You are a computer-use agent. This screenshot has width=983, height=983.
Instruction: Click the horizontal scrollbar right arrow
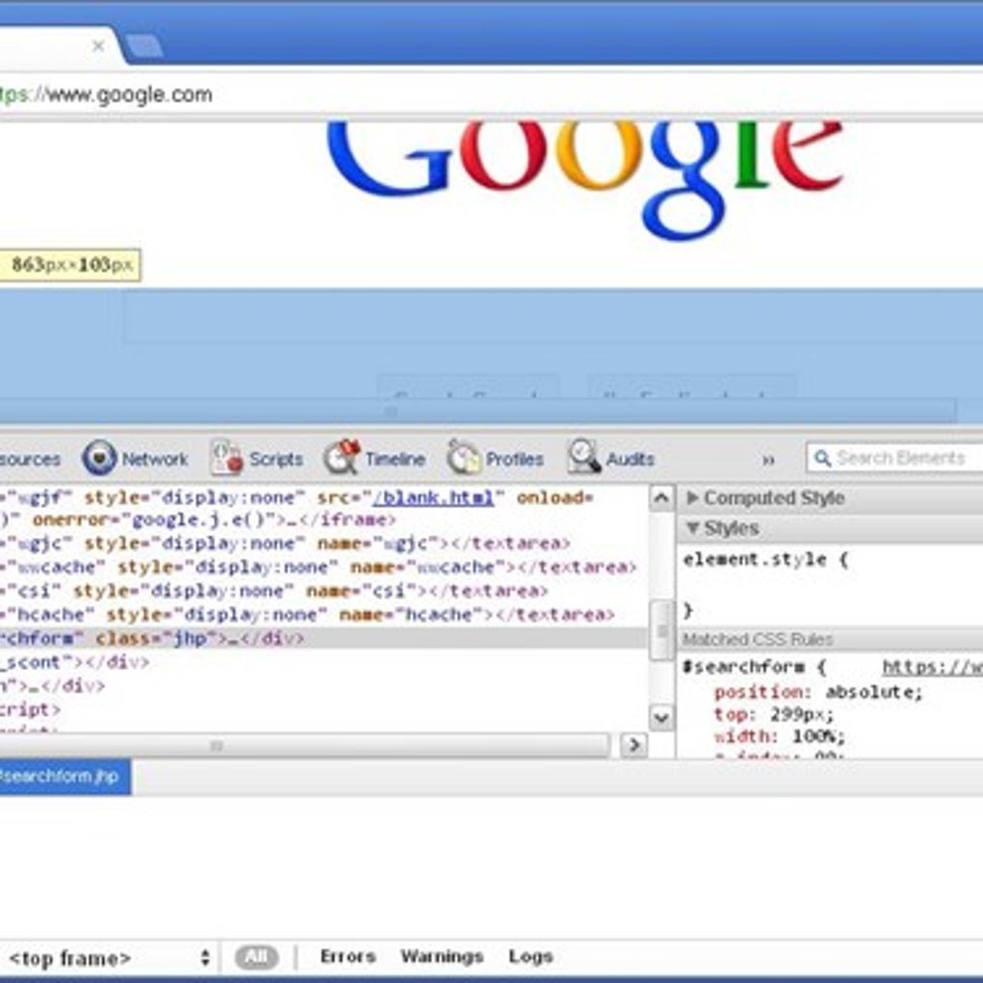634,745
